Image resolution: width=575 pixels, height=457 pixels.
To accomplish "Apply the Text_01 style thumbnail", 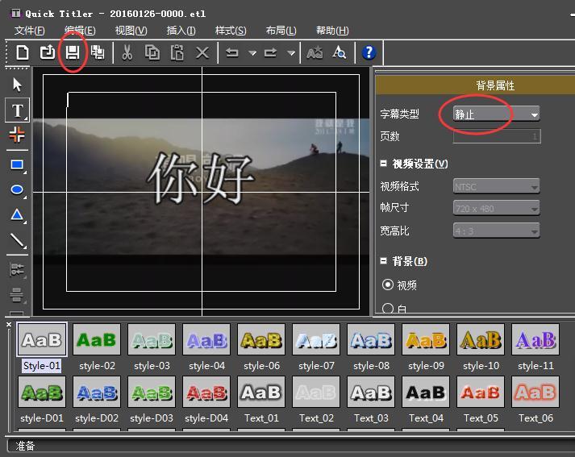I will pos(261,393).
